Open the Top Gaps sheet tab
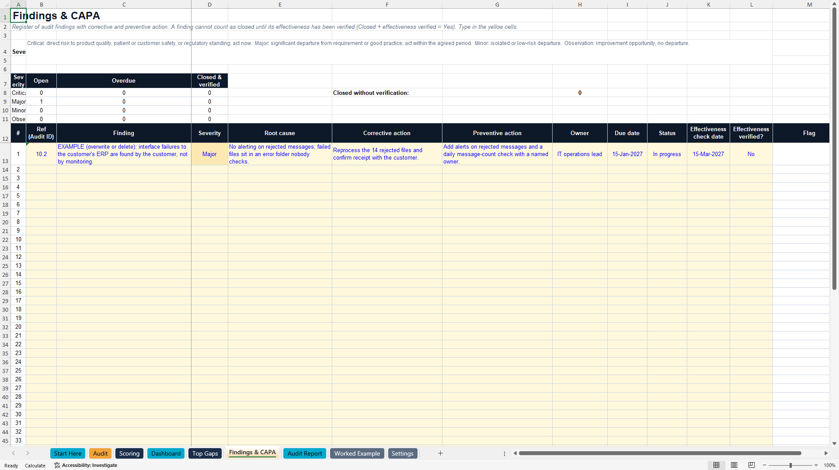The height and width of the screenshot is (470, 839). 205,453
